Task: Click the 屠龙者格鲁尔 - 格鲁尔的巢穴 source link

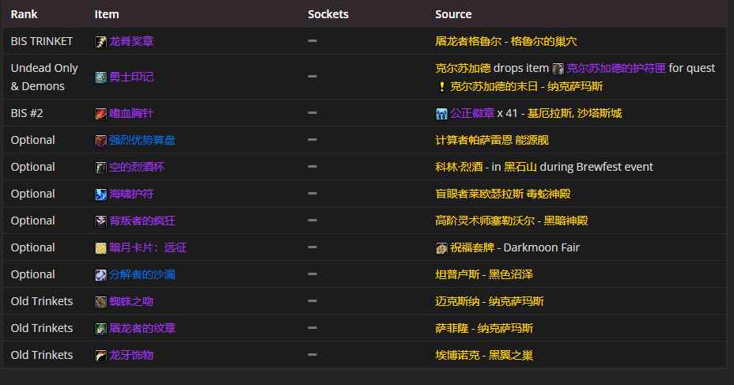Action: (x=511, y=41)
